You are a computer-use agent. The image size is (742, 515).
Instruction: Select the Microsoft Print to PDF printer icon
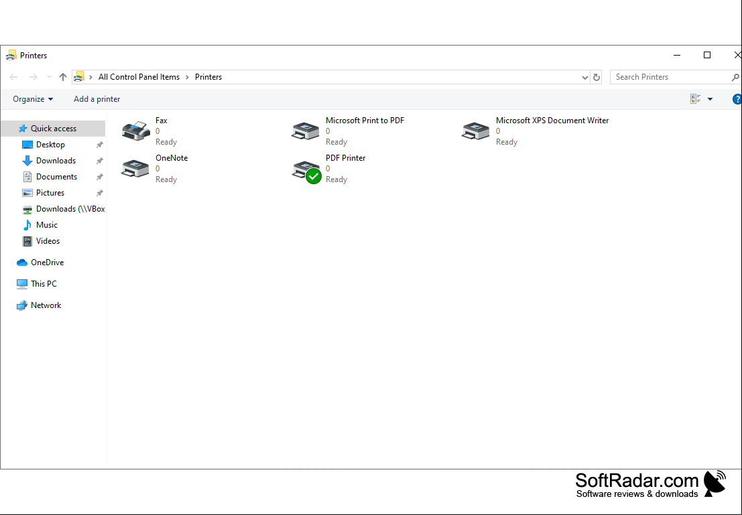[306, 131]
